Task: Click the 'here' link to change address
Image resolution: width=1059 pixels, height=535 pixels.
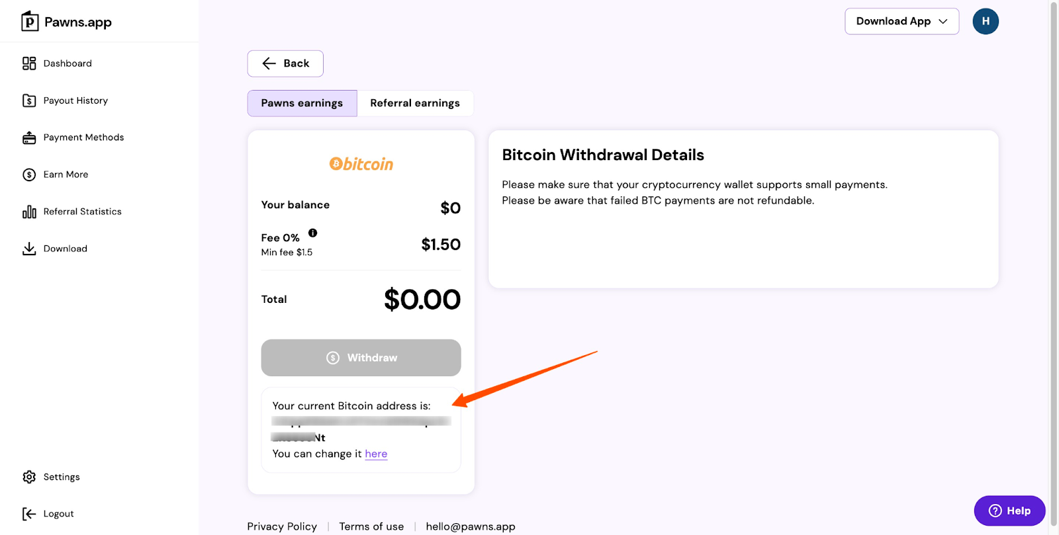Action: point(376,454)
